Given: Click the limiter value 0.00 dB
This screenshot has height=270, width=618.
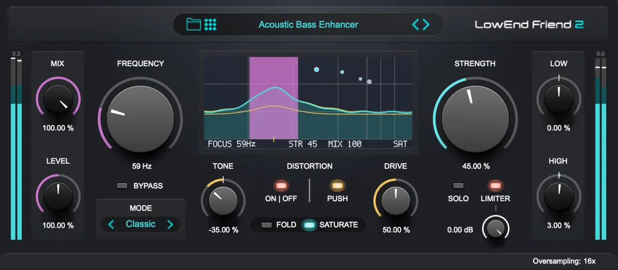Looking at the screenshot, I should [x=460, y=230].
